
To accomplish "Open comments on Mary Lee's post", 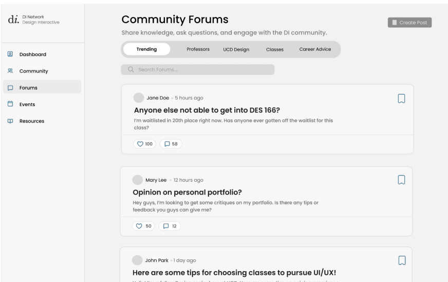I will pyautogui.click(x=170, y=226).
